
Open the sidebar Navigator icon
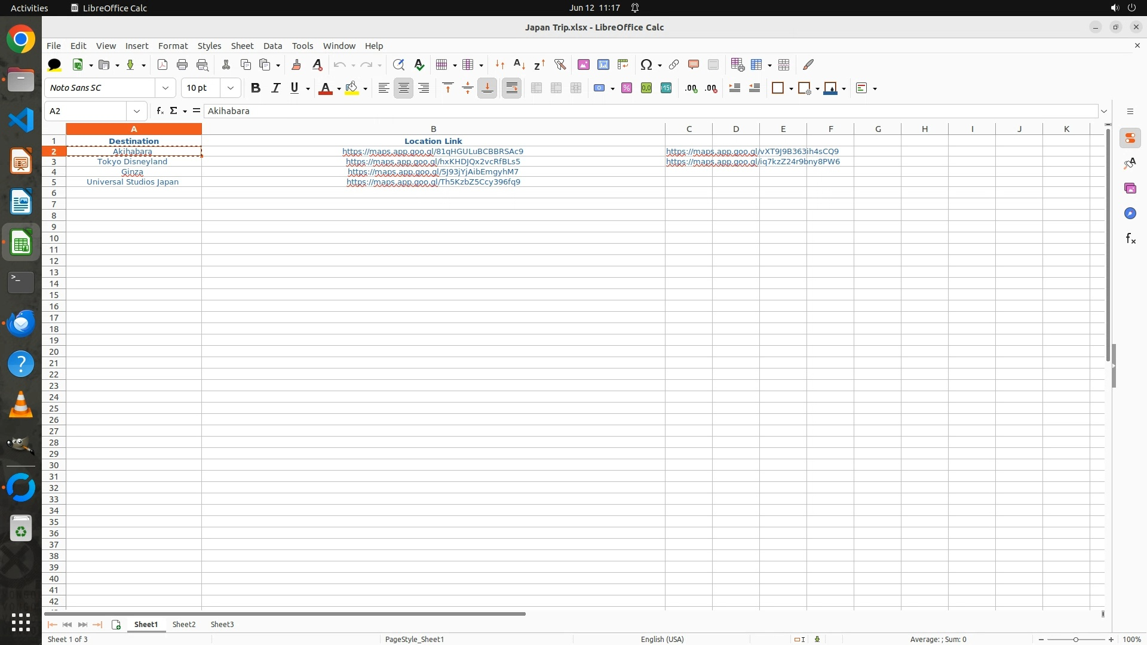pyautogui.click(x=1130, y=214)
